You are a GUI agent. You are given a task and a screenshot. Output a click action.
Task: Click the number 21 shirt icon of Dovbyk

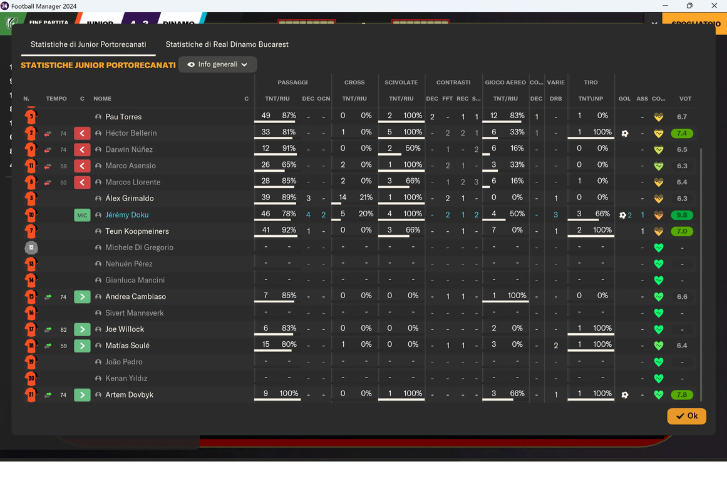(x=31, y=394)
